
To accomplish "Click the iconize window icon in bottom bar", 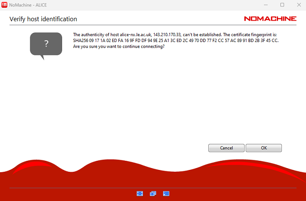I will pos(166,193).
